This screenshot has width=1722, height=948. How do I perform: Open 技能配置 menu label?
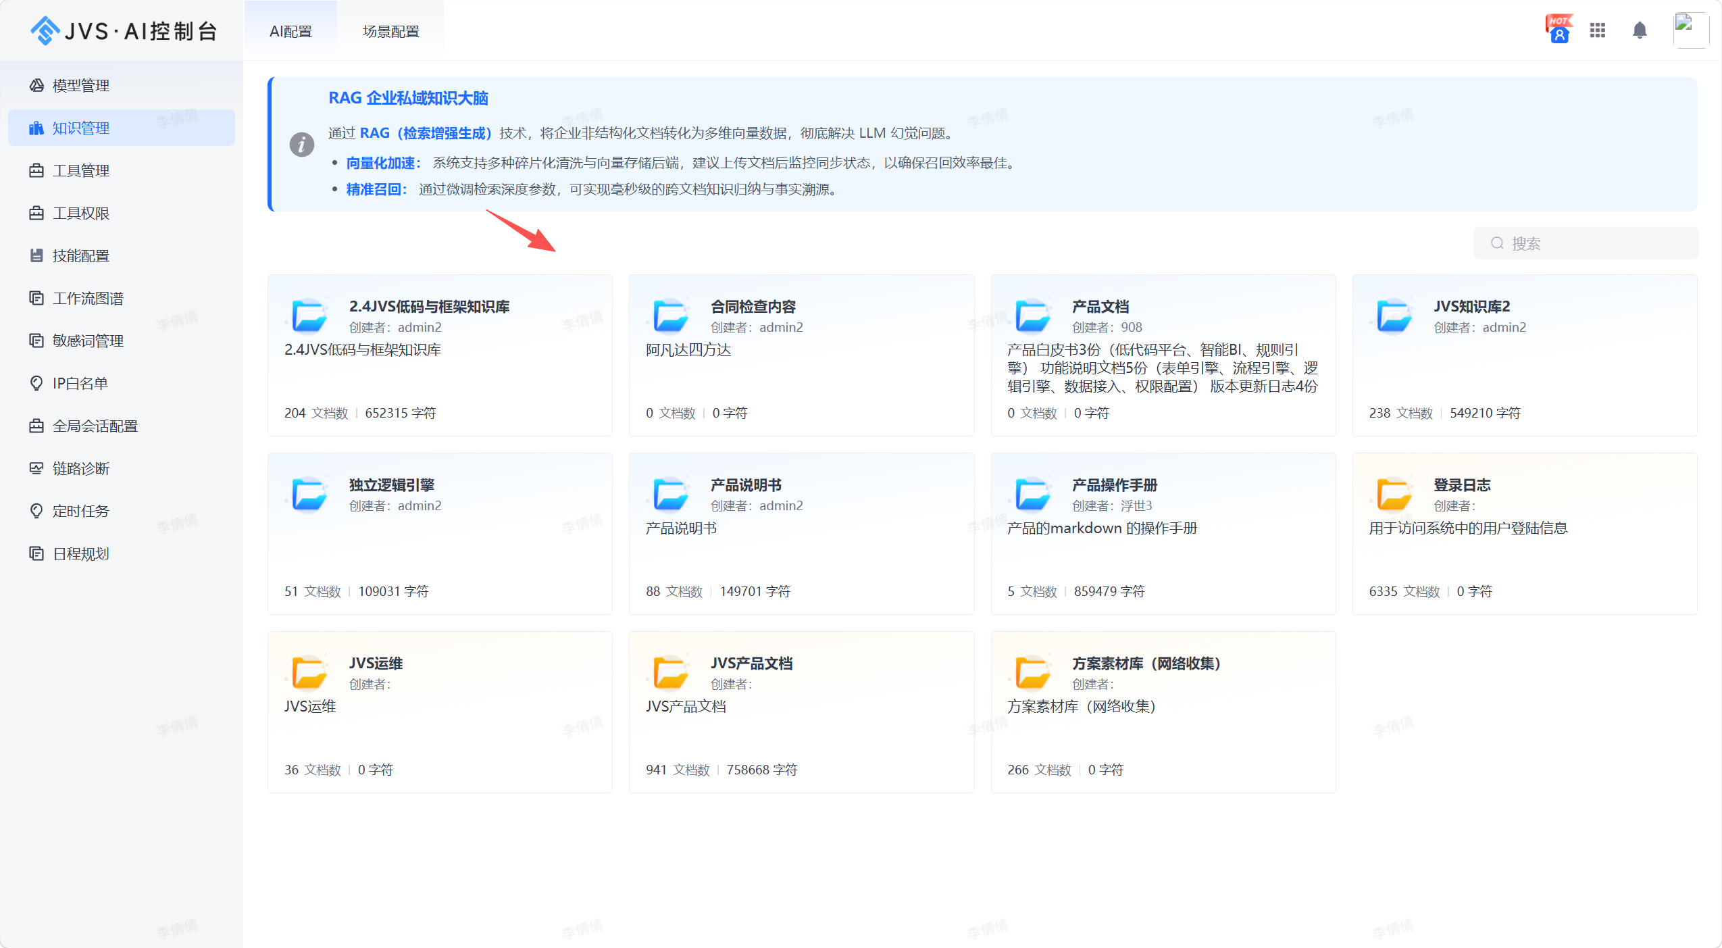[81, 256]
